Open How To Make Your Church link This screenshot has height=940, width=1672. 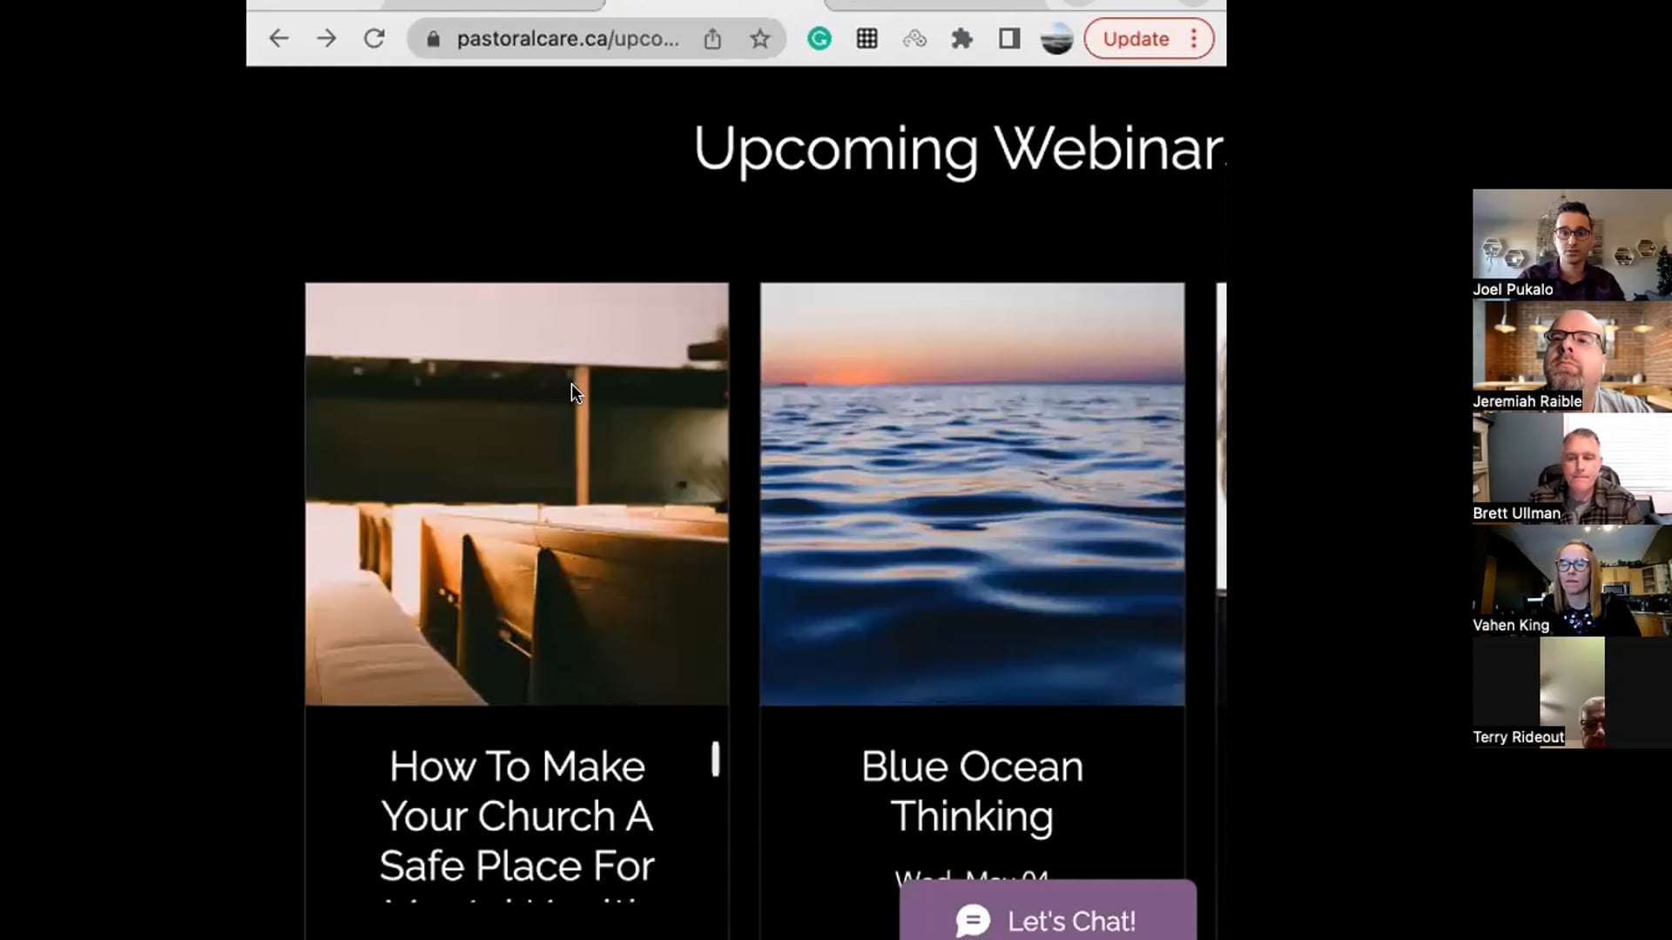click(x=516, y=816)
